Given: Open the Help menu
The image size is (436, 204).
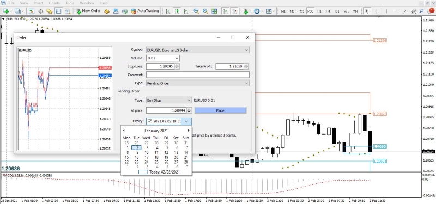Looking at the screenshot, I should (104, 3).
